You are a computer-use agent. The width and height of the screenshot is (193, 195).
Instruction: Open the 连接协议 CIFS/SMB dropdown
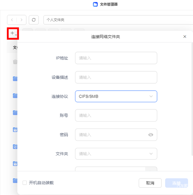(x=116, y=96)
